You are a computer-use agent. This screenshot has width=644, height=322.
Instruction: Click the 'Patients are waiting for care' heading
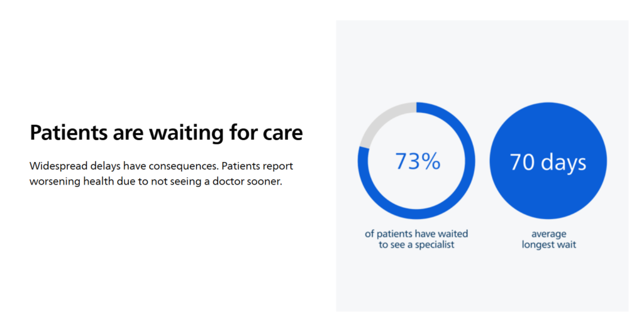coord(166,132)
